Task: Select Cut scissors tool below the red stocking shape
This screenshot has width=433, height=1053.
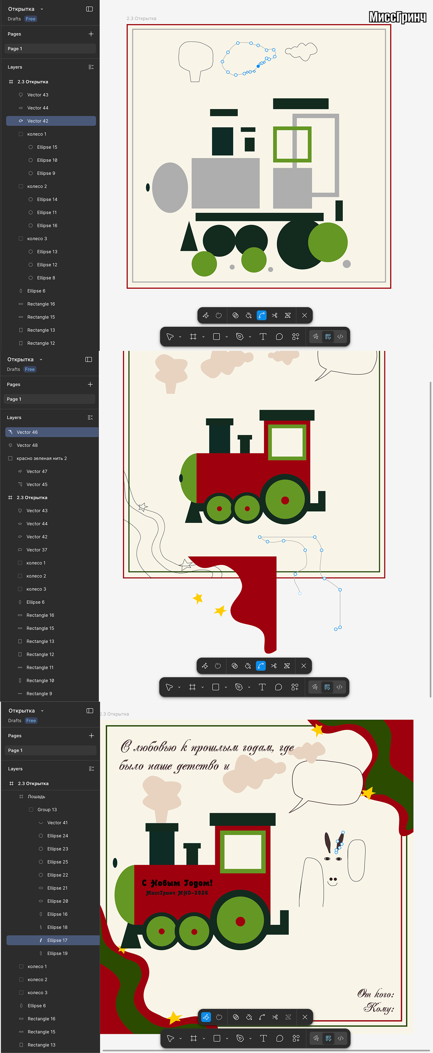Action: click(274, 666)
